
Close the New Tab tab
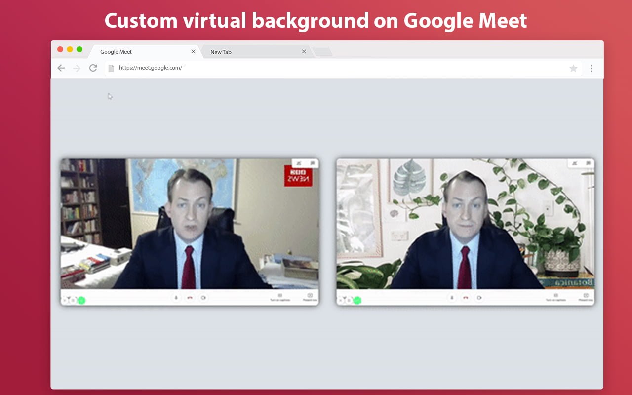[x=304, y=51]
